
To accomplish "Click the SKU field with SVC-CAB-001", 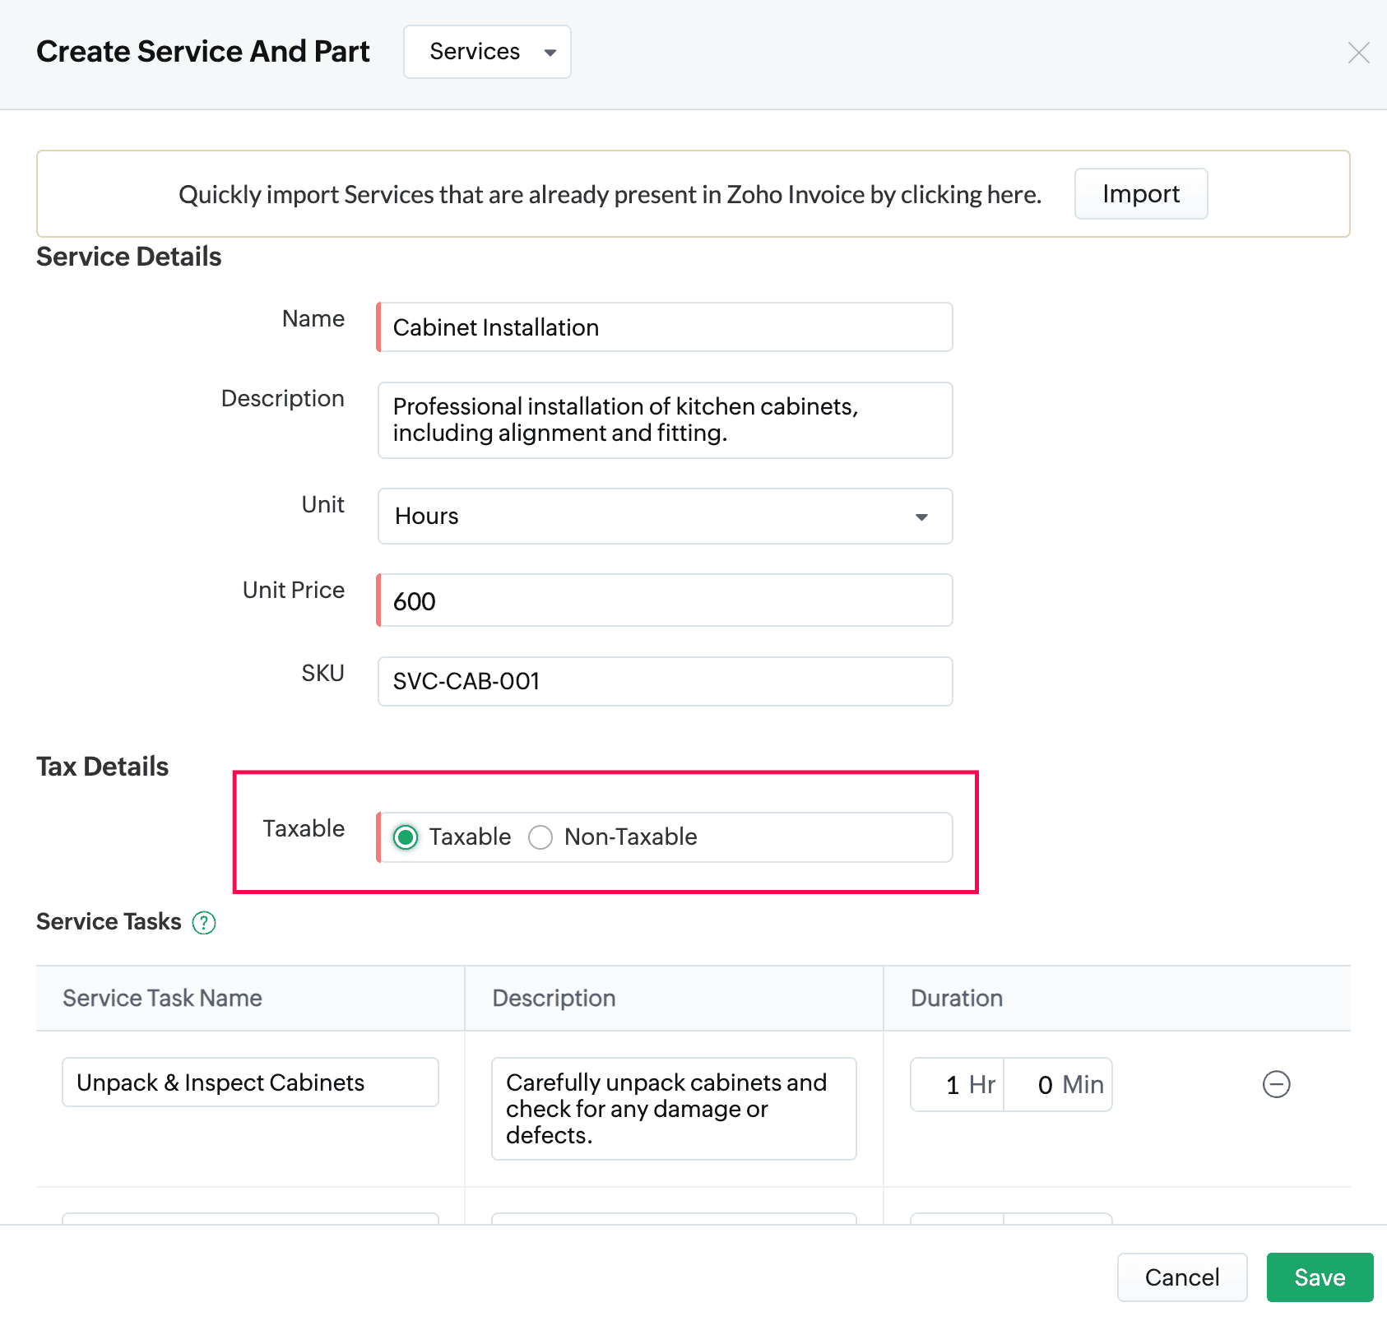I will [x=665, y=681].
